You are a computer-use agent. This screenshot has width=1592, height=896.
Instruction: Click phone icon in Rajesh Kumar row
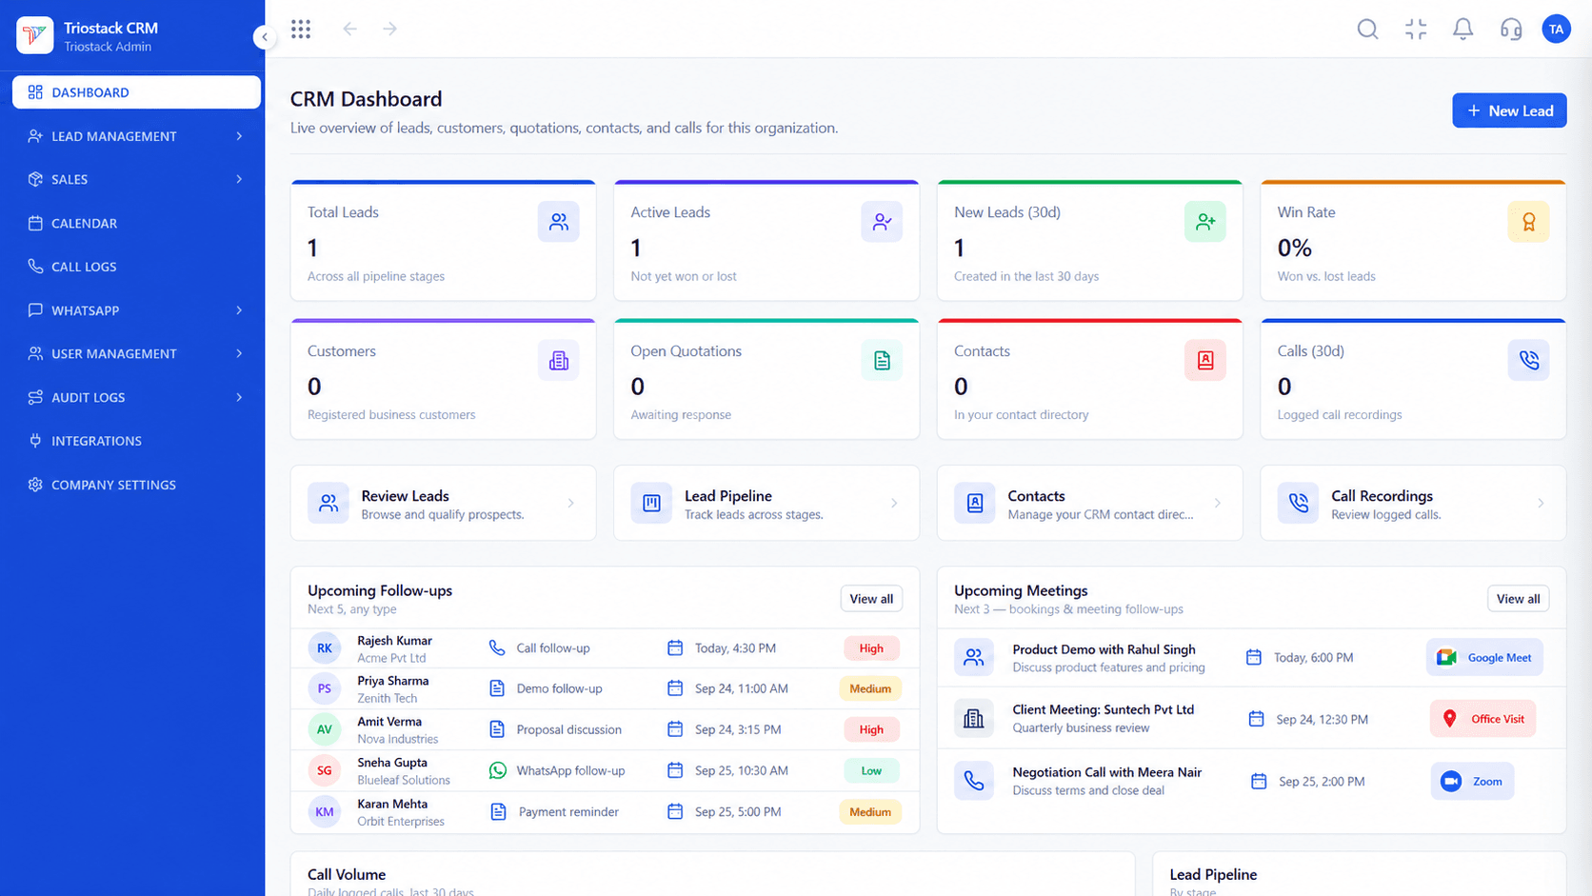(x=497, y=648)
